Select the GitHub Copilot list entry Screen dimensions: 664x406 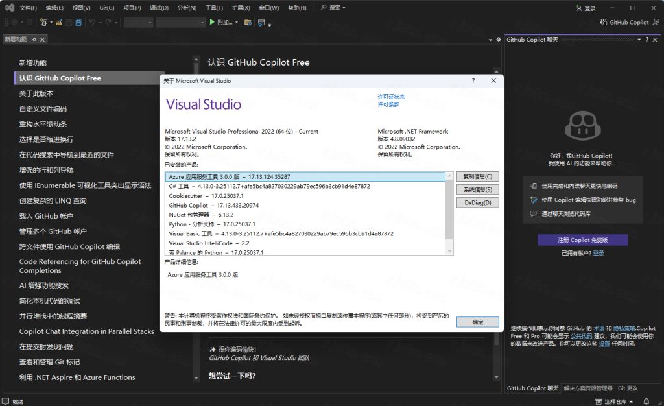point(305,206)
